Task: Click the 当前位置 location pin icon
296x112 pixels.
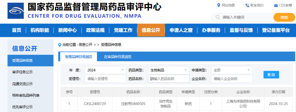Action: 60,45
